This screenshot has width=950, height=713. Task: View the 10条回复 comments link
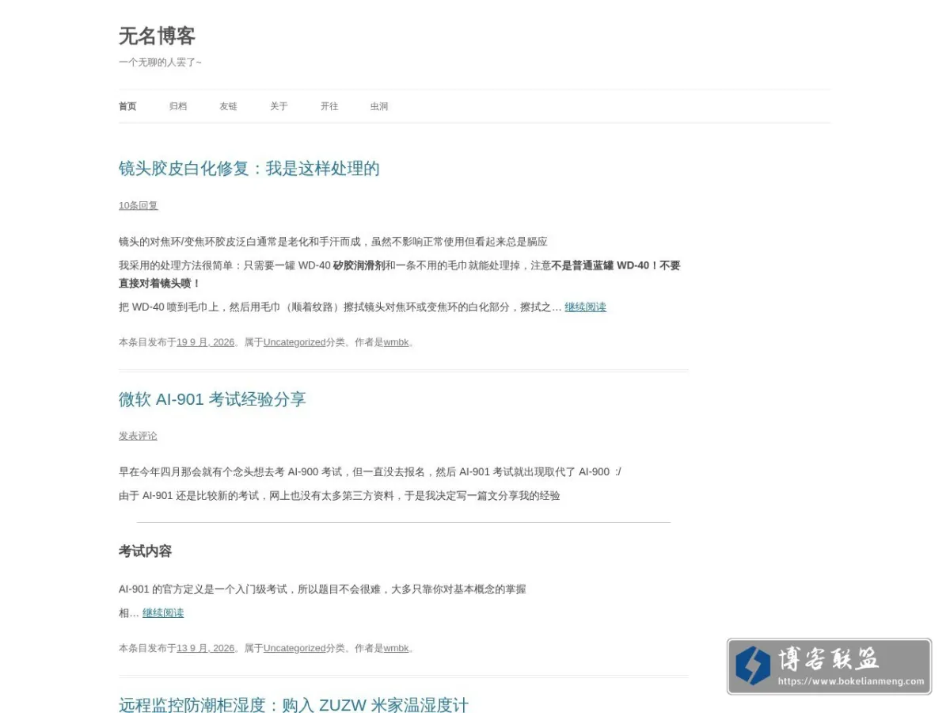[x=139, y=205]
